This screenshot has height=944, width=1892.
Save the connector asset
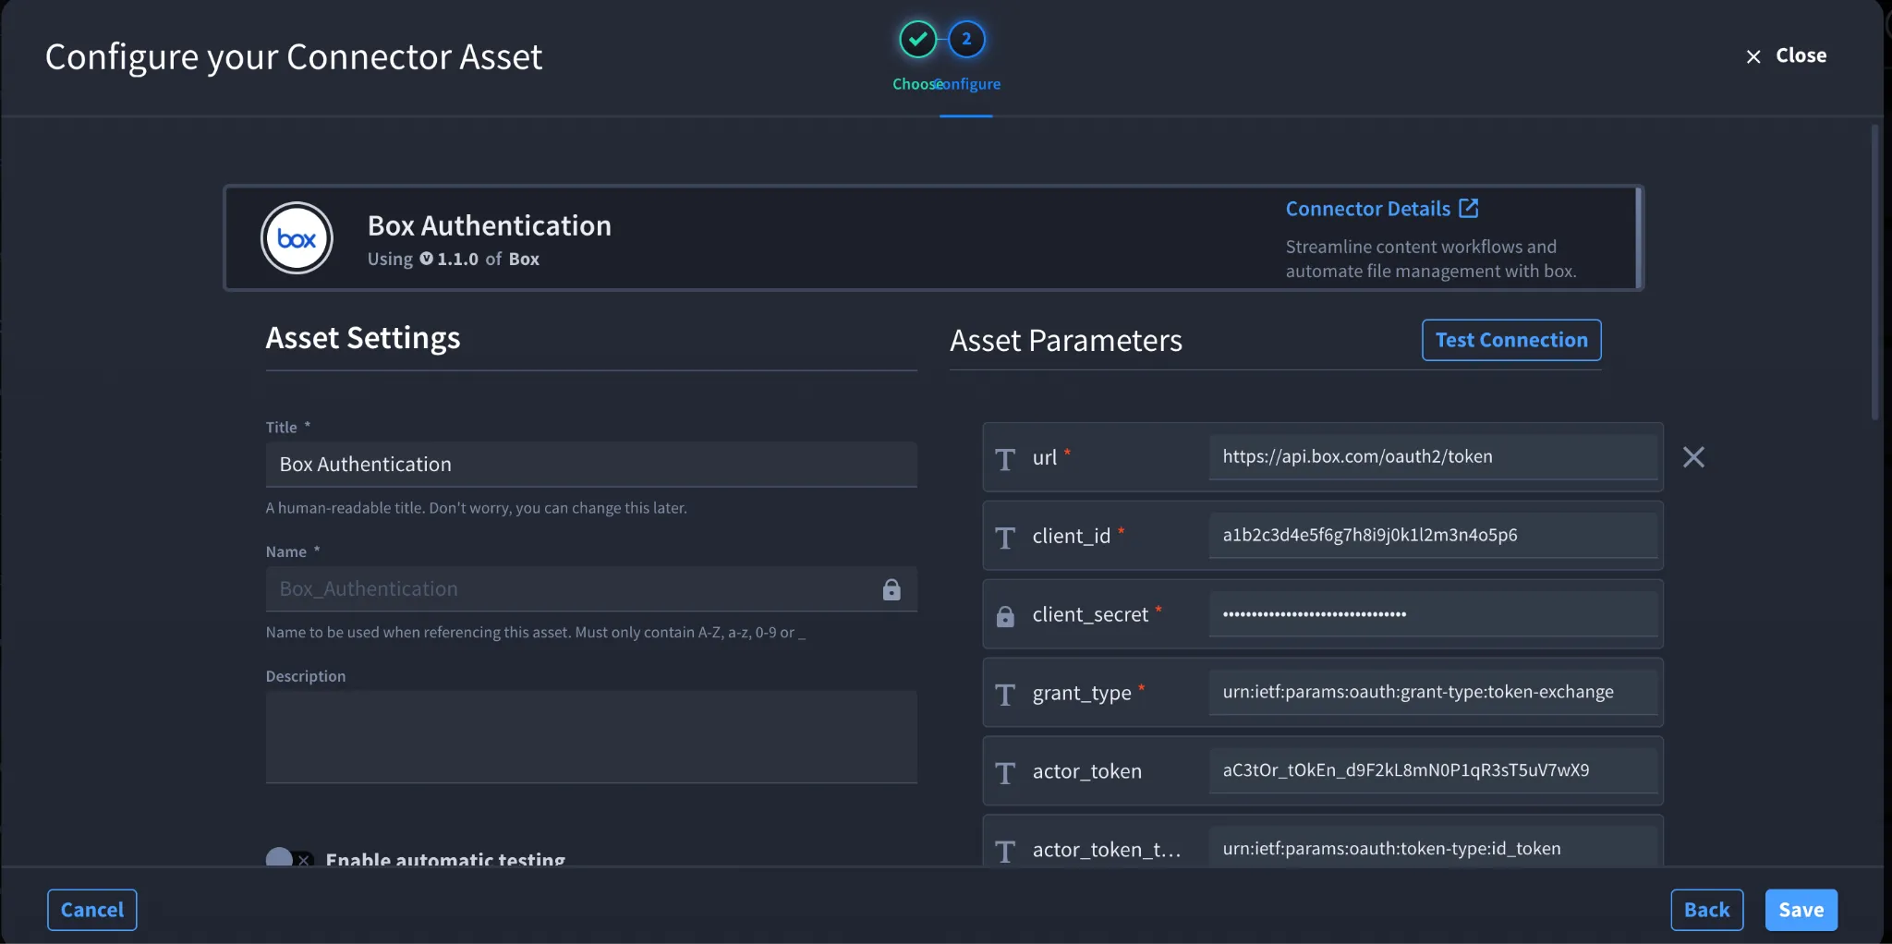1801,910
